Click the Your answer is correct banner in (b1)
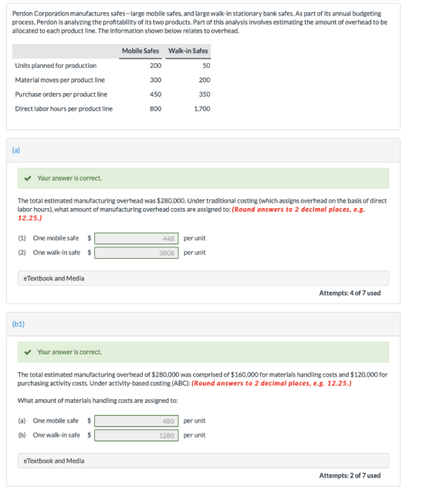432x493 pixels. [x=203, y=352]
